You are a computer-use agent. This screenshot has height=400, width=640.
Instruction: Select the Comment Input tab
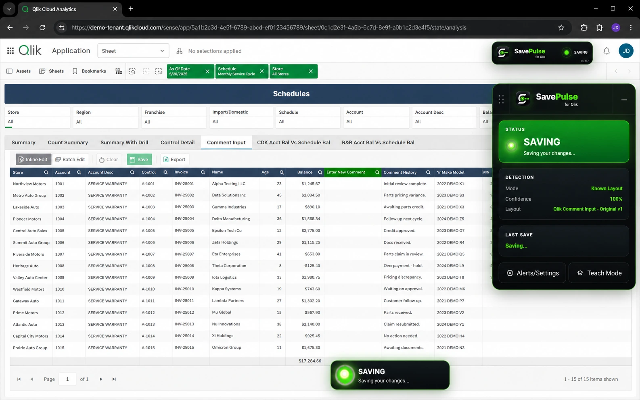[226, 142]
